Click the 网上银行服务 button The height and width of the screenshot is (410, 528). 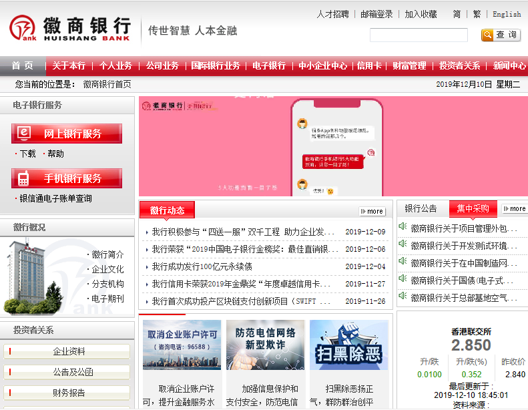tap(67, 134)
